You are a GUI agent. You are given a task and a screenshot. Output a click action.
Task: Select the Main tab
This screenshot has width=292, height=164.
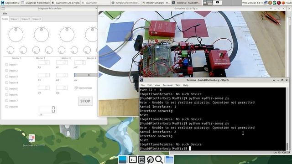click(5, 19)
